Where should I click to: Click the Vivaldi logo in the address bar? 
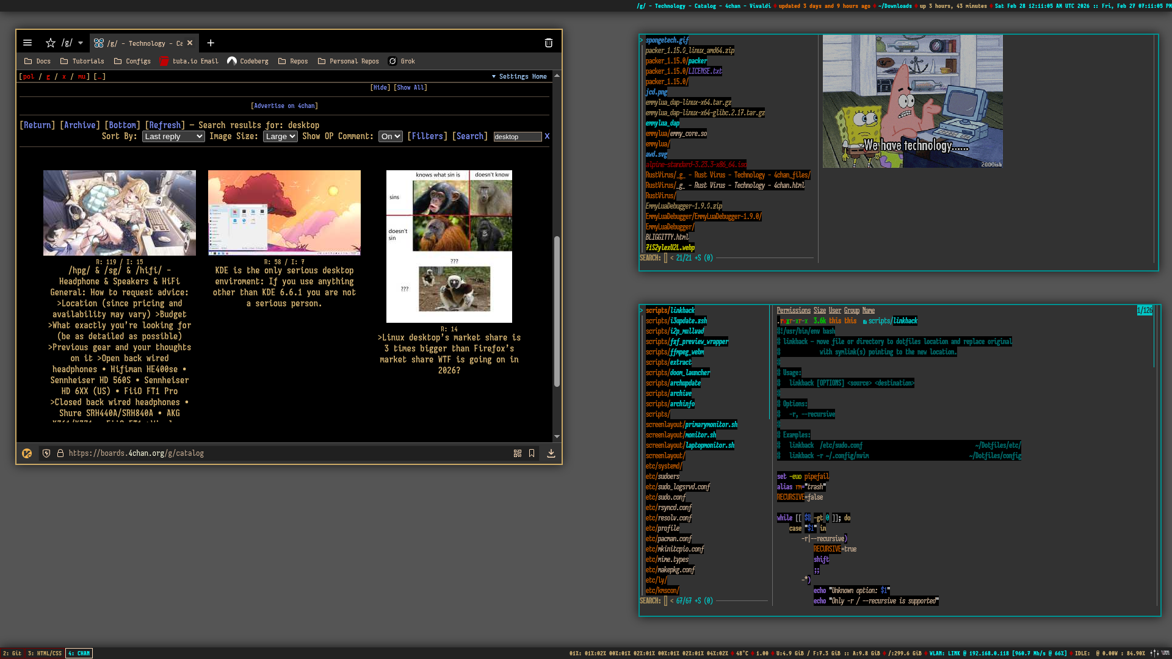27,453
